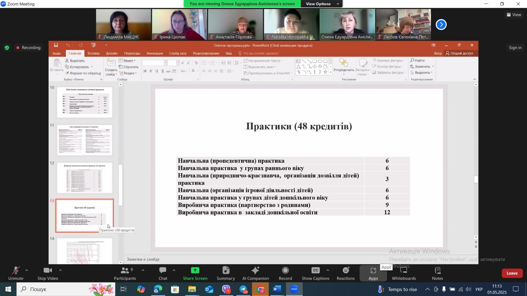Select slide 12 thumbnail

(x=85, y=178)
